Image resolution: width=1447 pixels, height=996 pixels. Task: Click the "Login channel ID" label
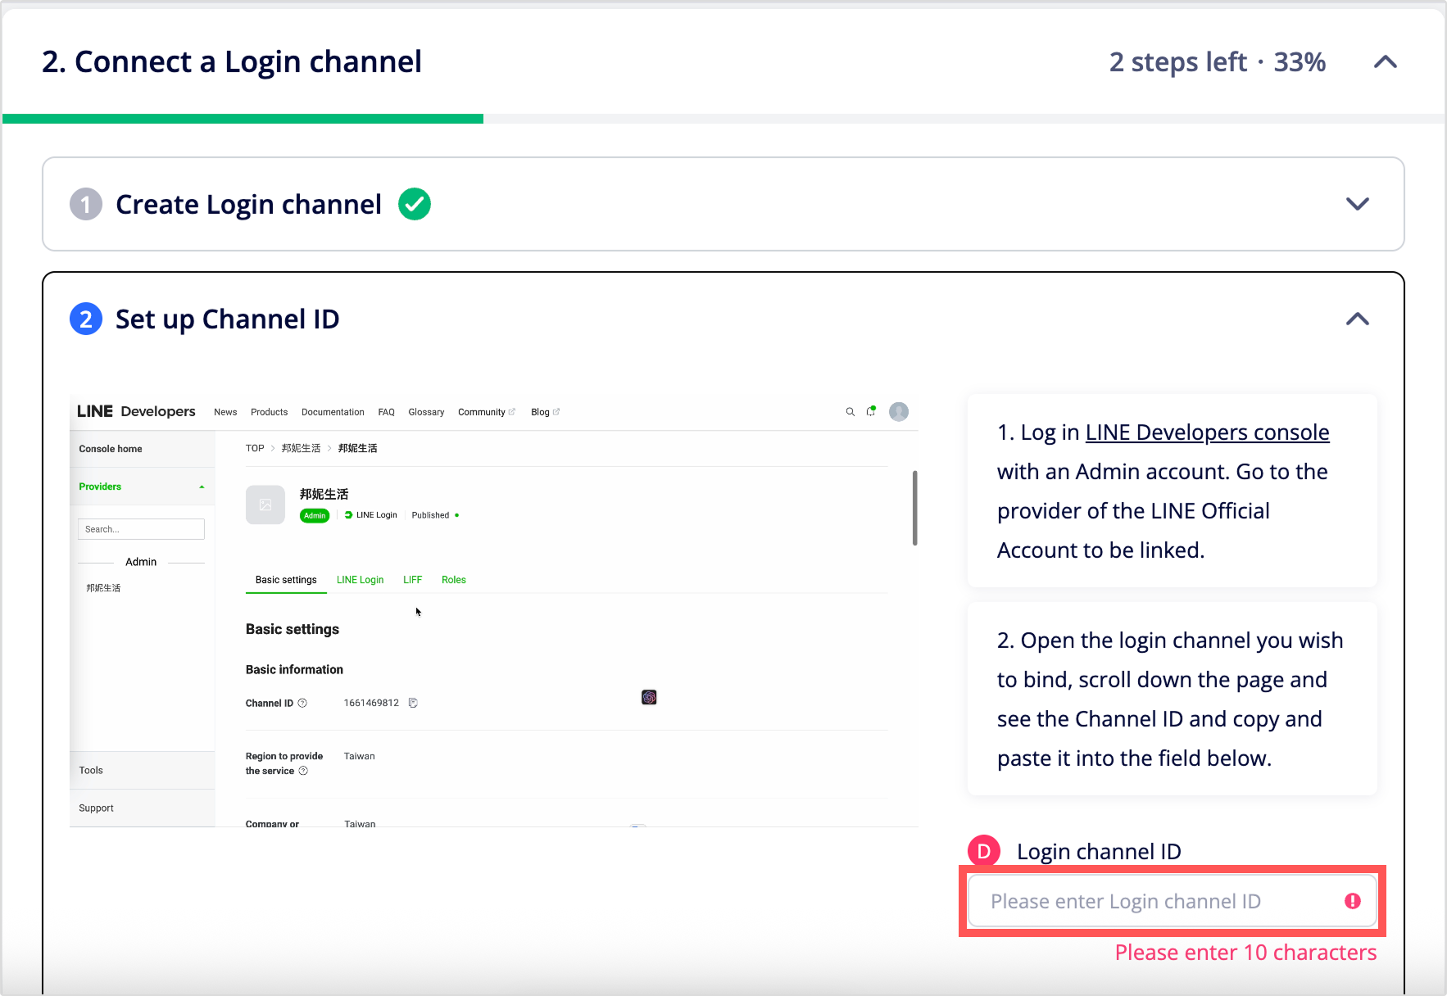1099,852
